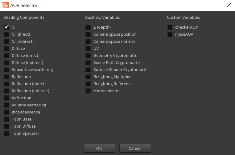235x155 pixels.
Task: Check the Motion Vector option
Action: pos(88,91)
